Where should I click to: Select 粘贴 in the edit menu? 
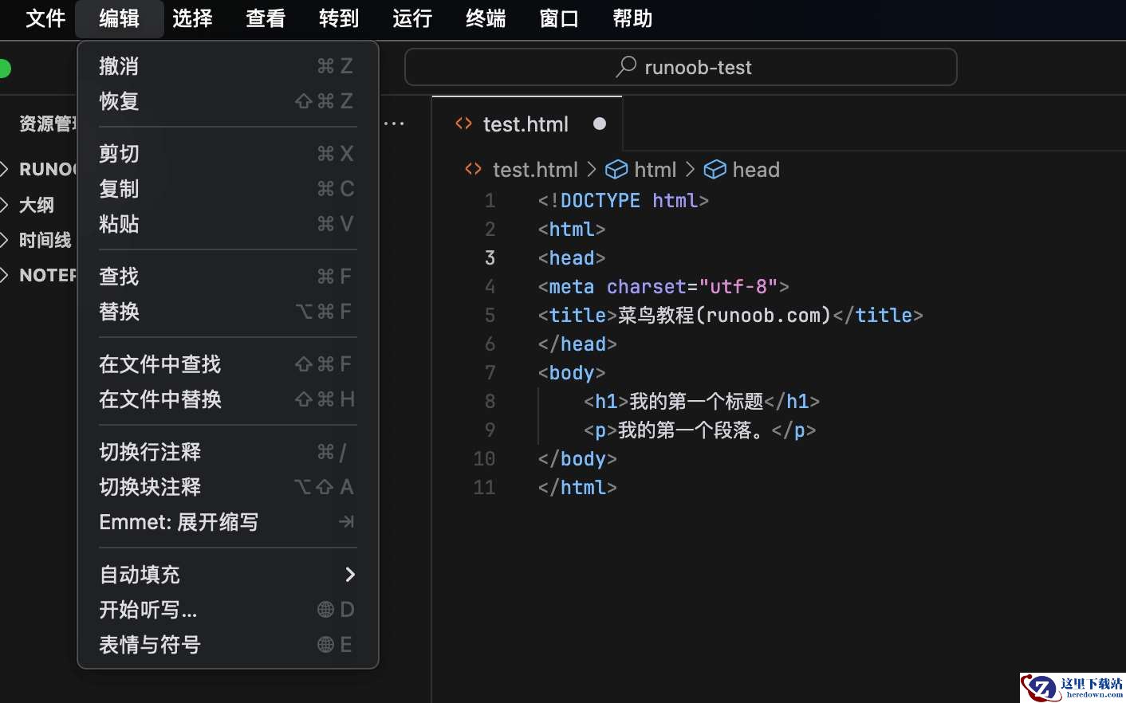(x=227, y=224)
